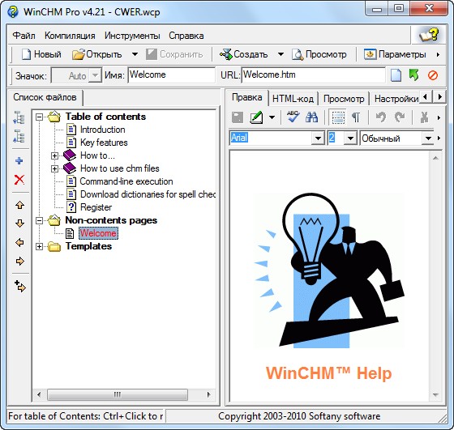
Task: Click the Имя field containing Welcome
Action: pyautogui.click(x=171, y=75)
